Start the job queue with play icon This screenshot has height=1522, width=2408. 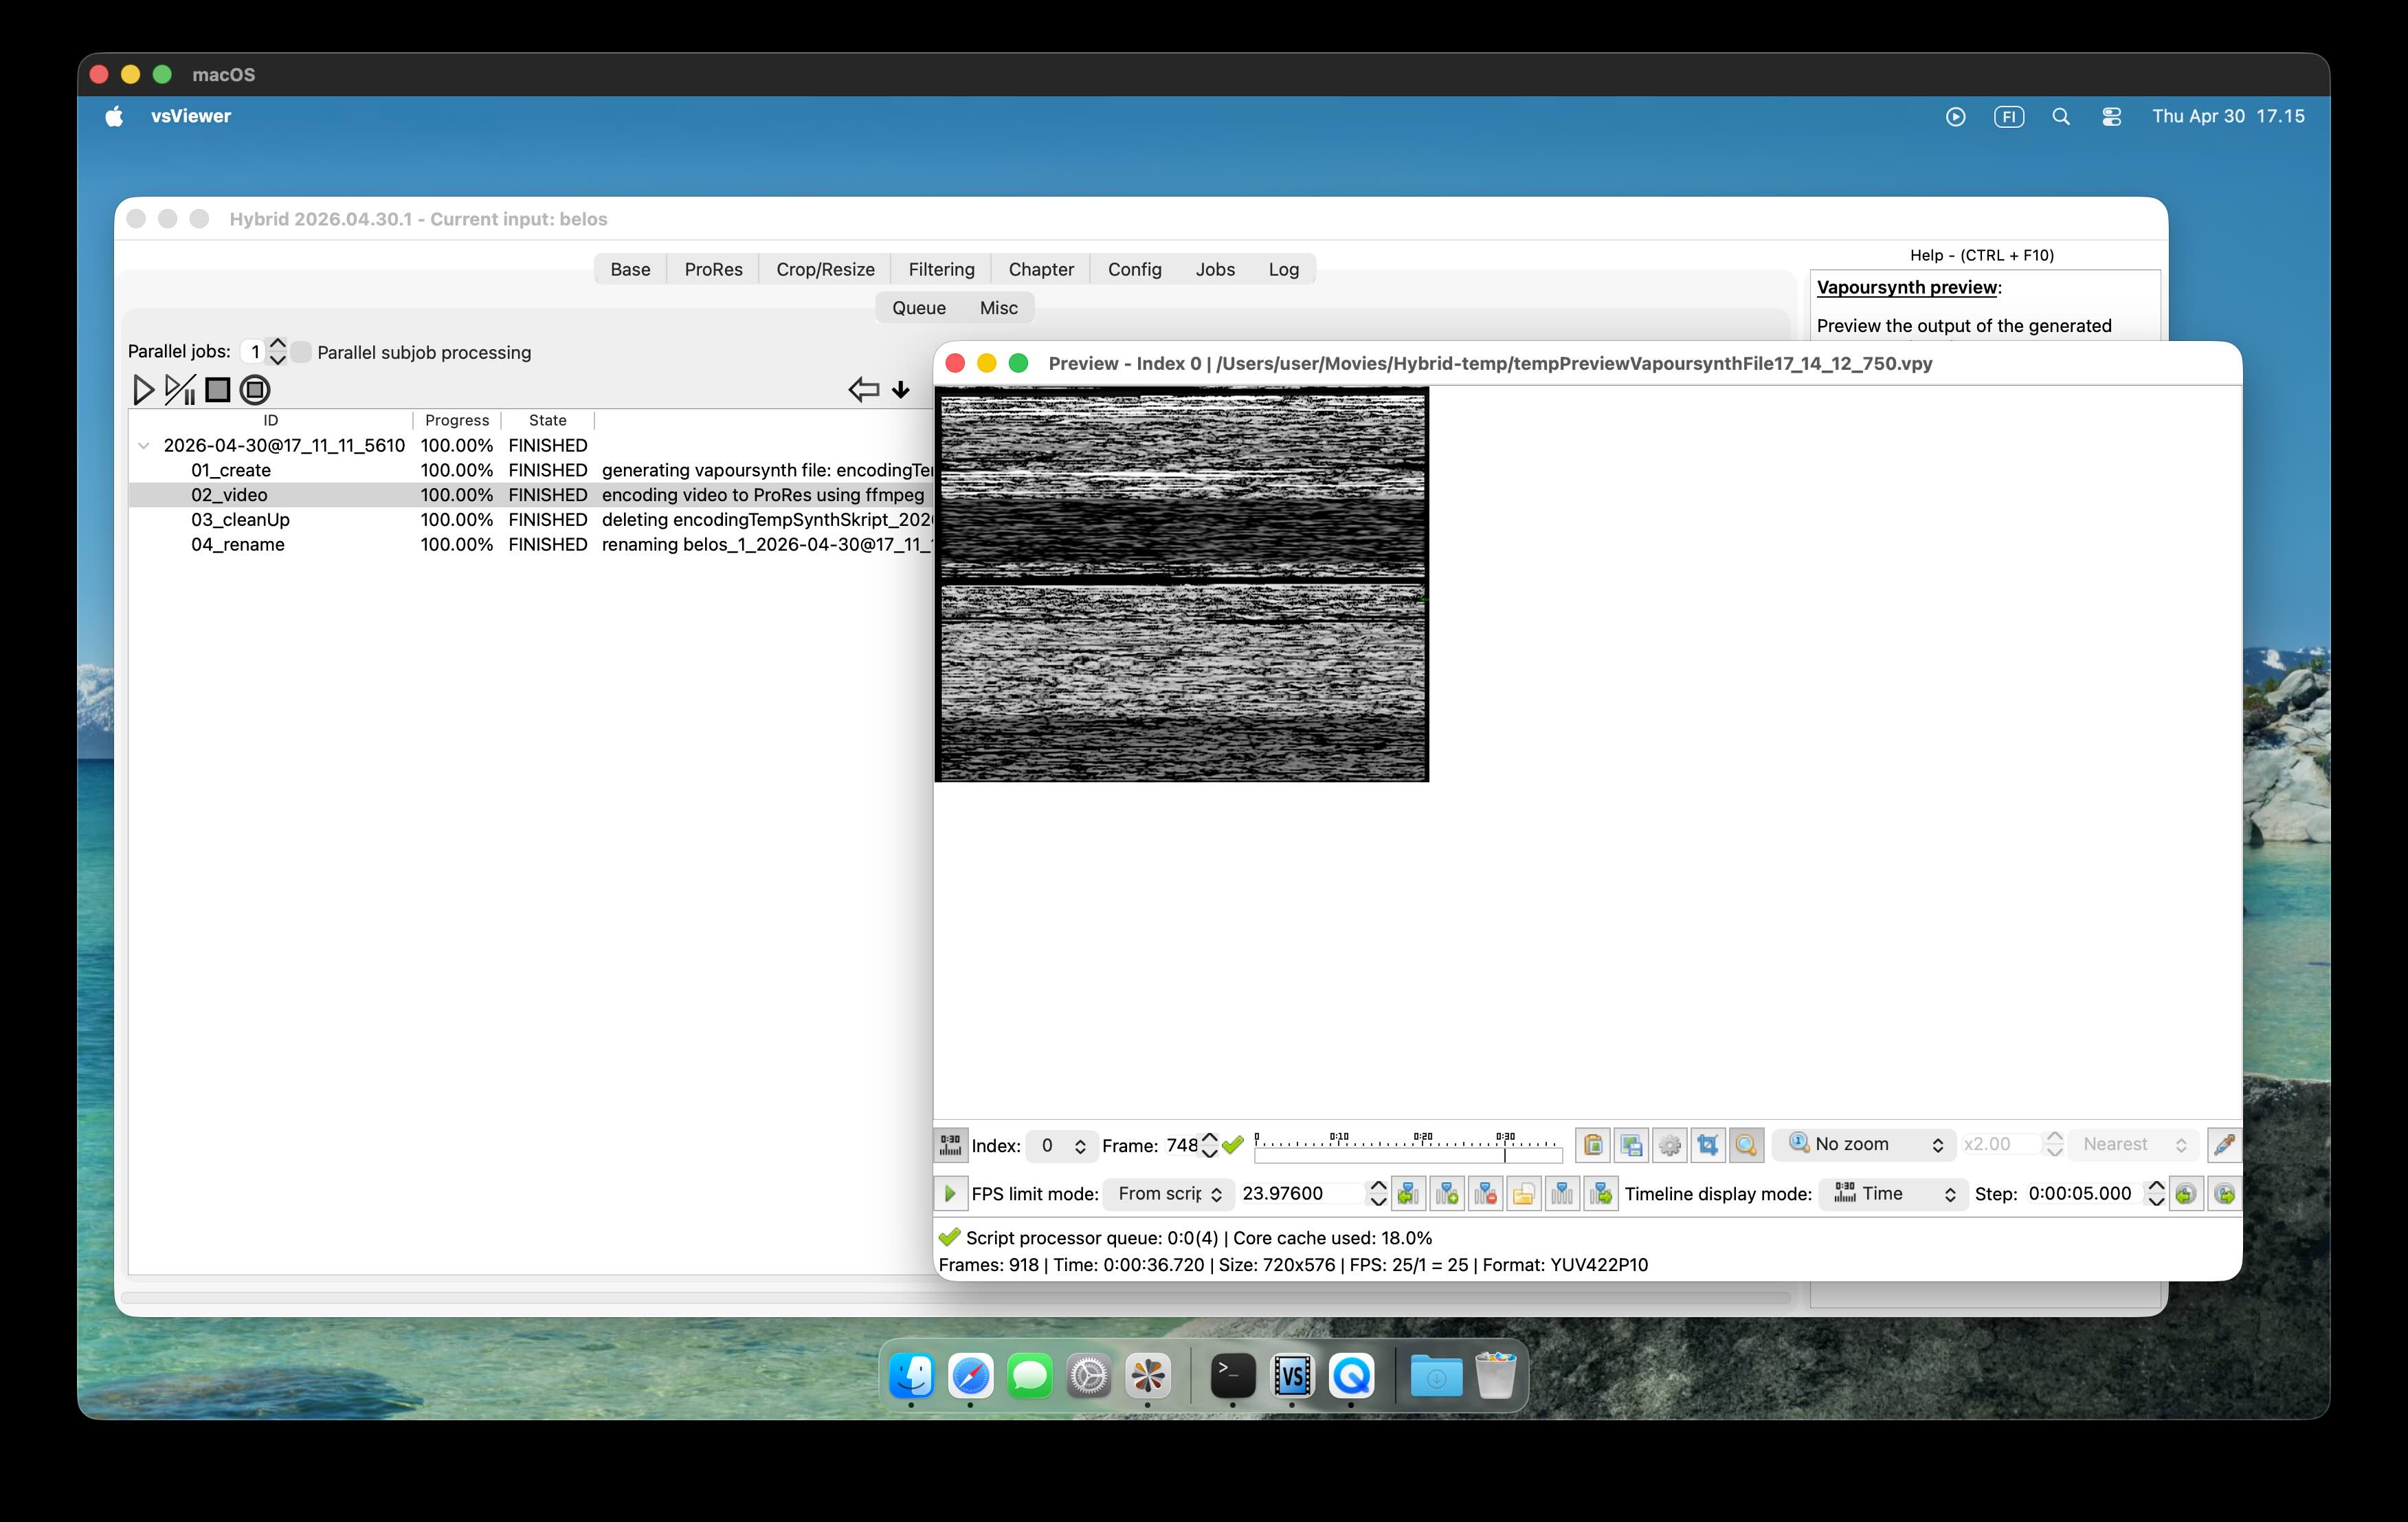[143, 389]
